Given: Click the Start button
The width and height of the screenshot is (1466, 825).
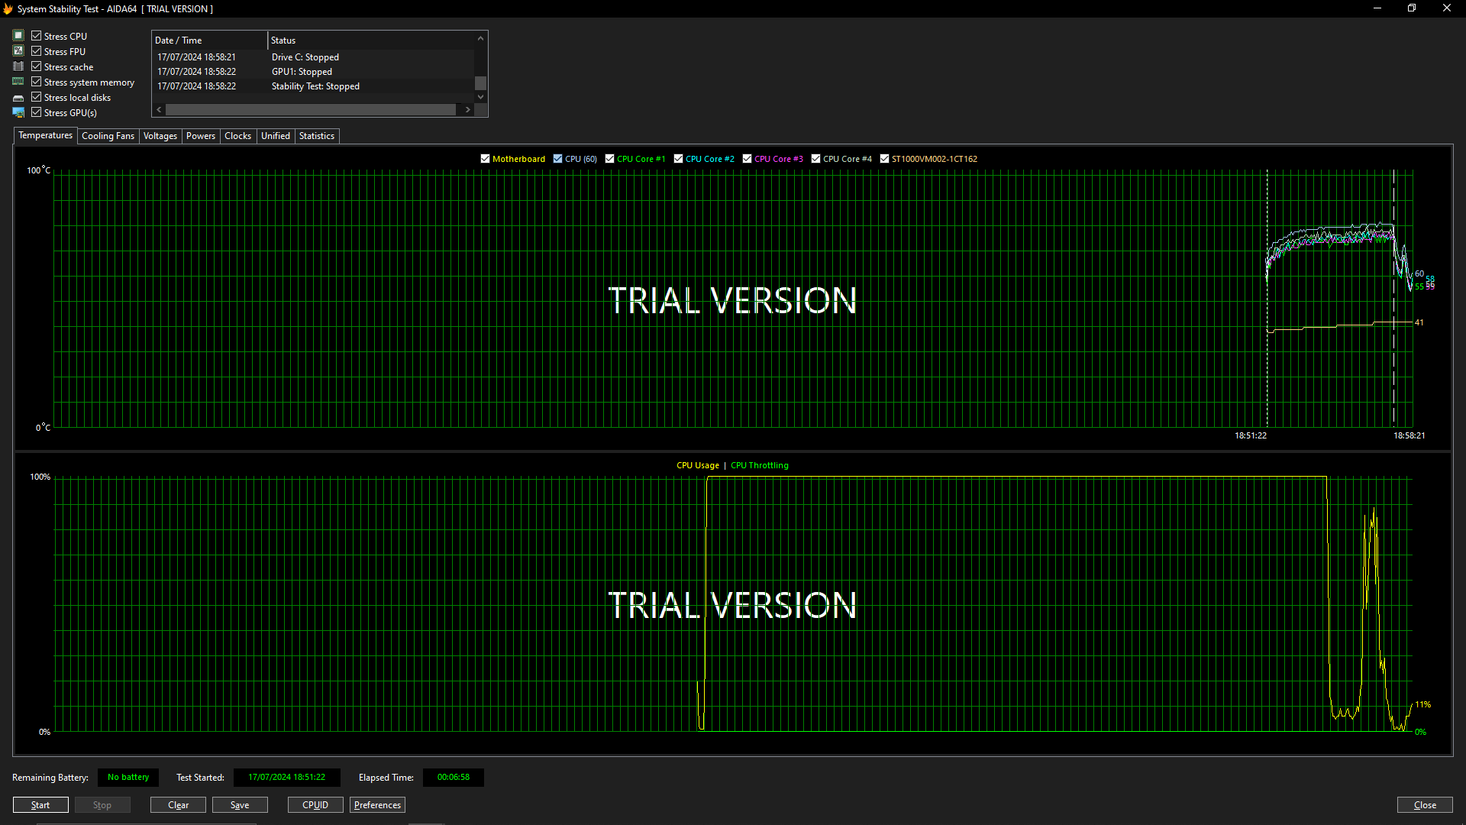Looking at the screenshot, I should coord(40,805).
